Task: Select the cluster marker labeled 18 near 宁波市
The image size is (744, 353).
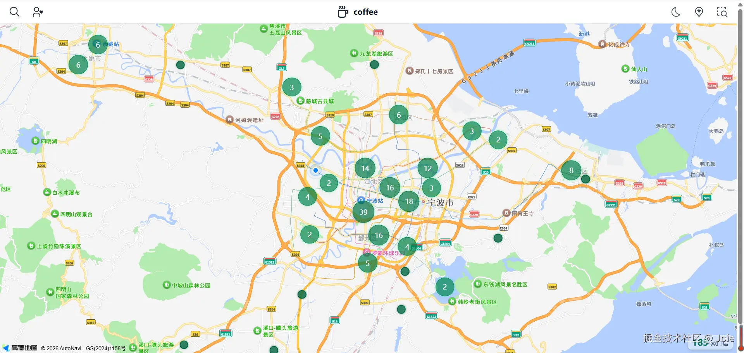Action: click(408, 201)
